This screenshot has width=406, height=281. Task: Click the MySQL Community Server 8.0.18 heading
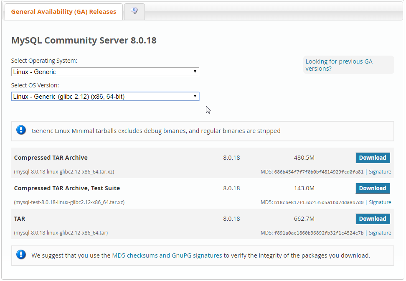click(x=84, y=41)
